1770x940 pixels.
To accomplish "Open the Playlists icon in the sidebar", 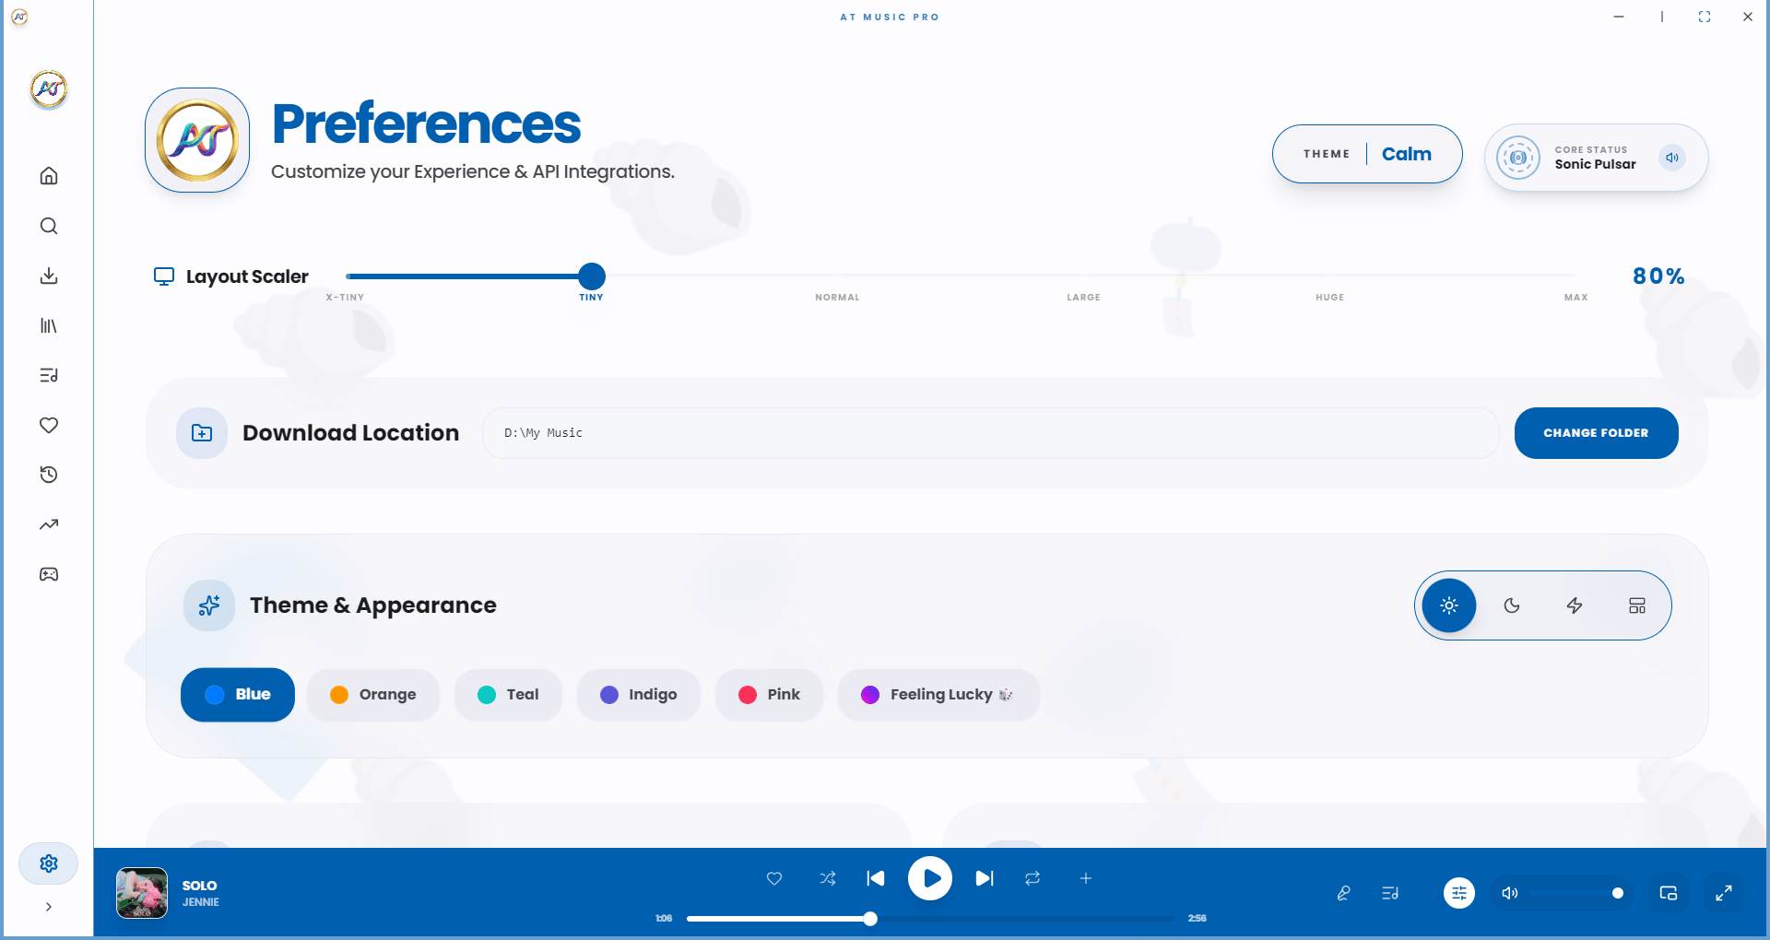I will coord(48,375).
